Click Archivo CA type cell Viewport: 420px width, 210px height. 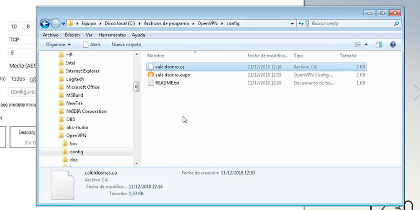(305, 67)
